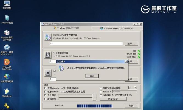This screenshot has height=110, width=183.
Task: Enable the 使用migrate.inf drive preassignment checkbox
Action: click(46, 88)
